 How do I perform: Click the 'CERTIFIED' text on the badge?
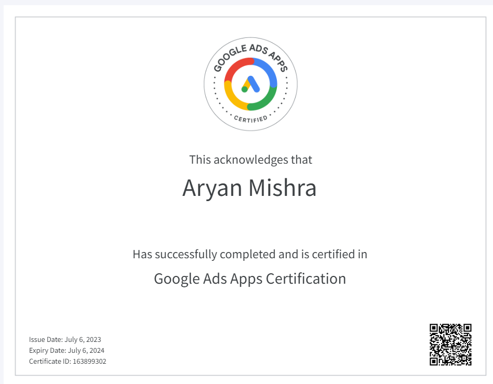point(251,118)
